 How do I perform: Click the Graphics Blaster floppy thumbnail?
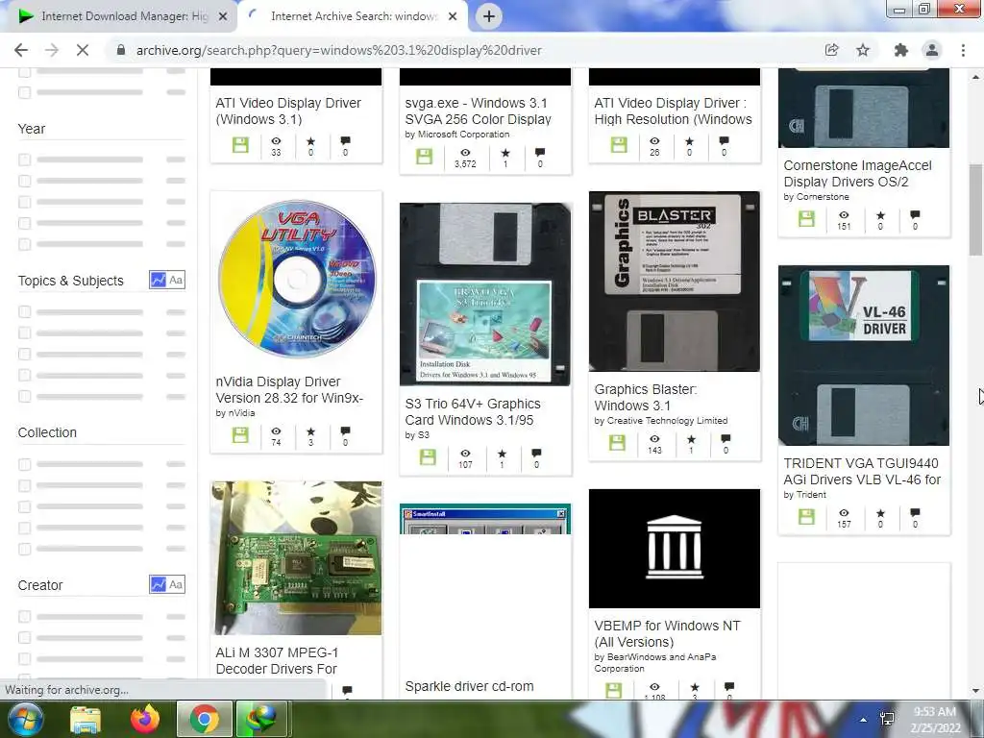click(674, 282)
